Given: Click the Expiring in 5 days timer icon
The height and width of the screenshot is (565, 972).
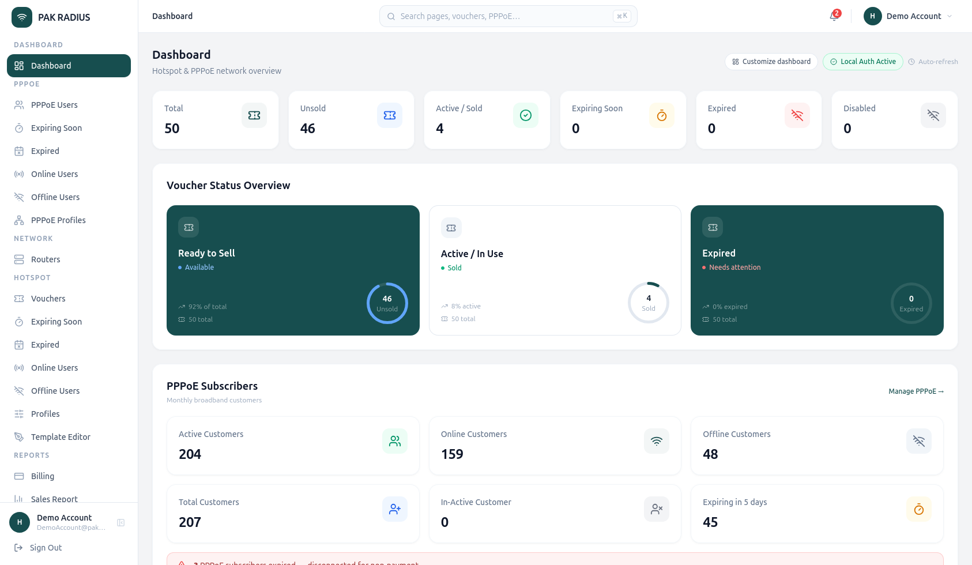Looking at the screenshot, I should (919, 509).
